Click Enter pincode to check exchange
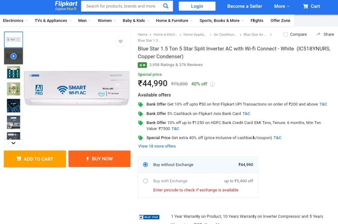Screen dimensions: 338x224 196,190
